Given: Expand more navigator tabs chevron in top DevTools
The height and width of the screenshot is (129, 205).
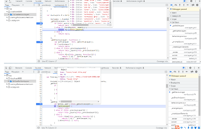Looking at the screenshot, I should coord(23,5).
